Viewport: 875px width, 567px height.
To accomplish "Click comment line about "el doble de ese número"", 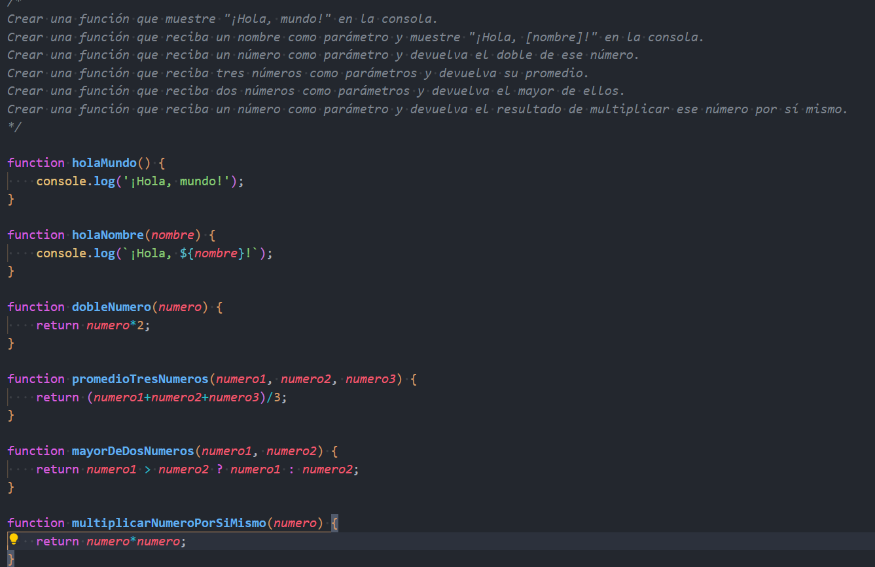I will [323, 55].
